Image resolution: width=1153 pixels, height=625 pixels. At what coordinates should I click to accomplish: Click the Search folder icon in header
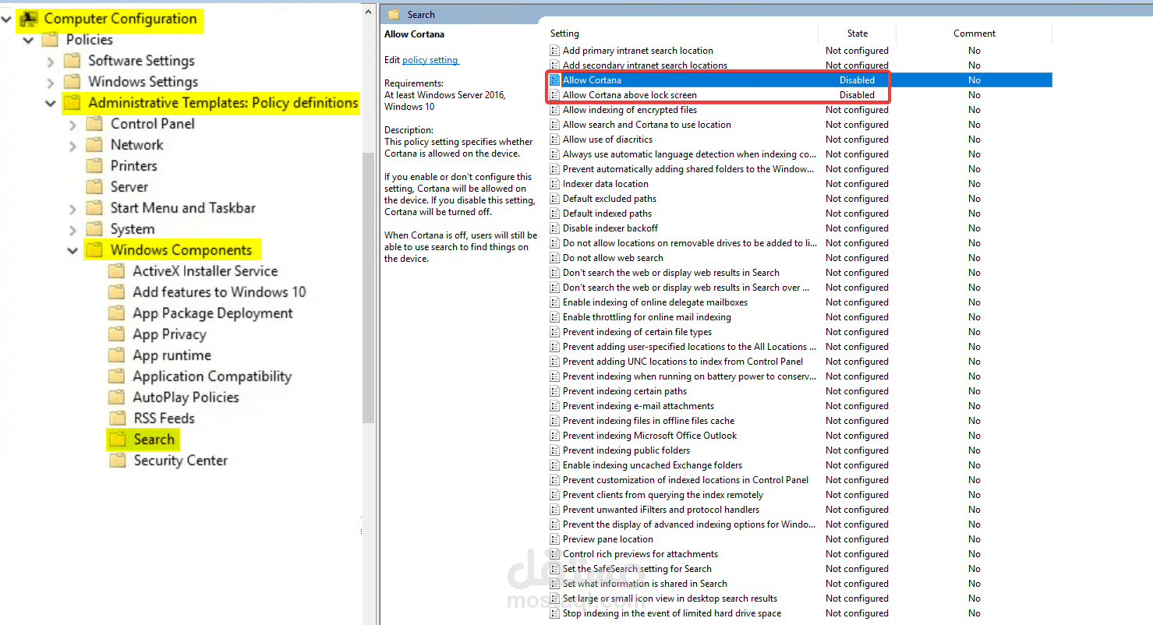tap(394, 14)
